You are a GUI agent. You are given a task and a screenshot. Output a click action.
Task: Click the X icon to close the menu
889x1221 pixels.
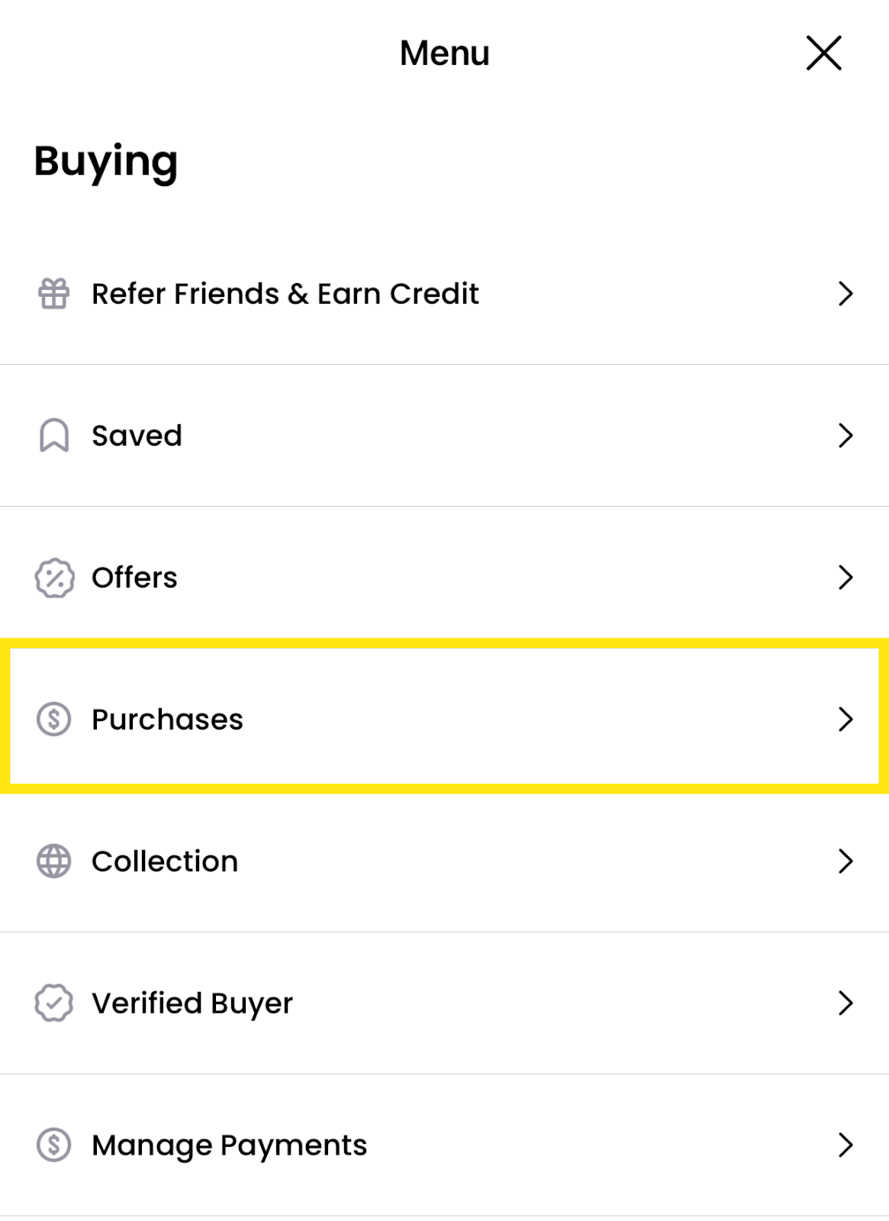(824, 53)
